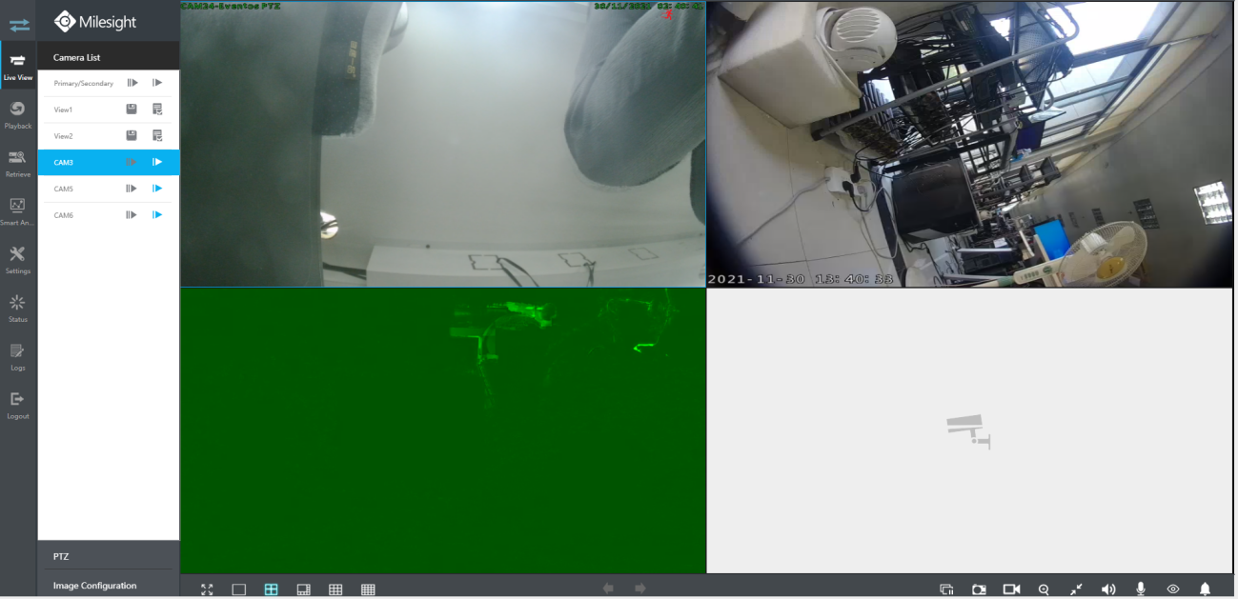Screen dimensions: 1238x599
Task: Log out using the Logout icon
Action: (x=17, y=405)
